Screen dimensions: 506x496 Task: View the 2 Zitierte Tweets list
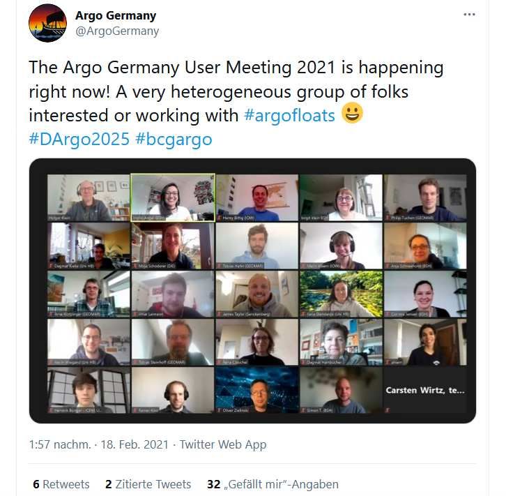[148, 484]
